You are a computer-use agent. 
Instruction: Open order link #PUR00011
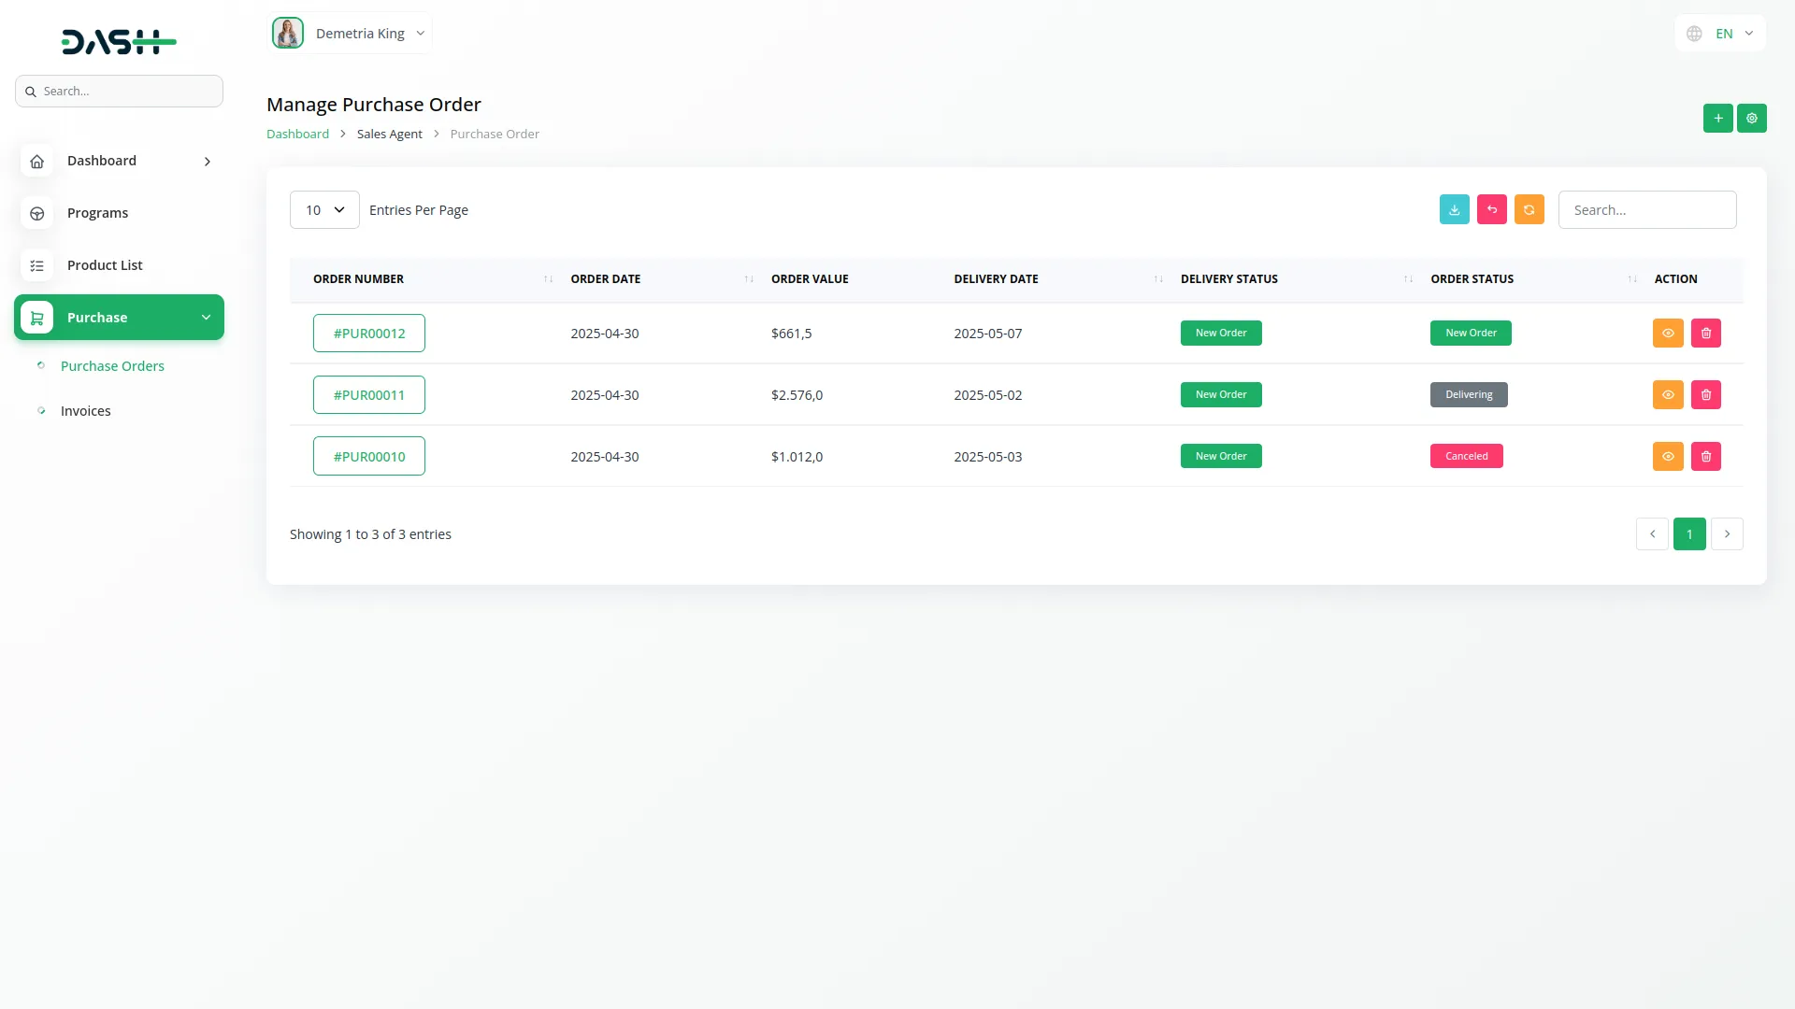coord(368,395)
